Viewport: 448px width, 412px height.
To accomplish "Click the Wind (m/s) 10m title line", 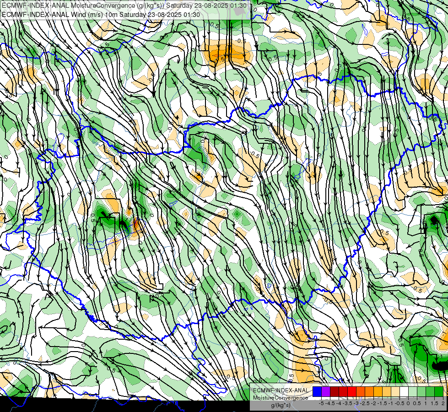I will click(x=101, y=15).
